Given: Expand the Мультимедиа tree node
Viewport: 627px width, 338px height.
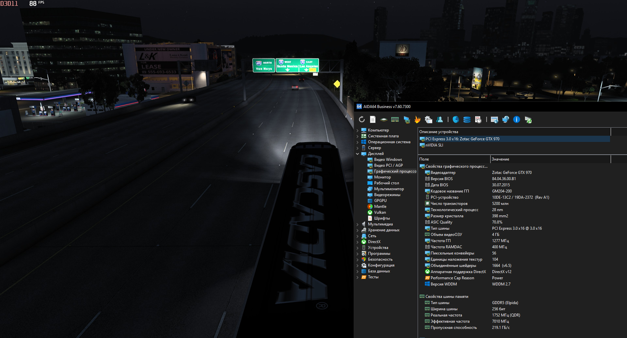Looking at the screenshot, I should tap(358, 224).
